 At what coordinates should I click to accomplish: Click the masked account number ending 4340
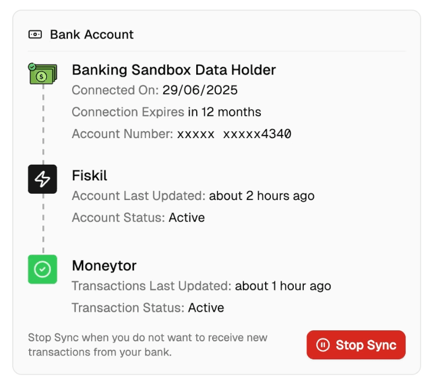point(234,134)
